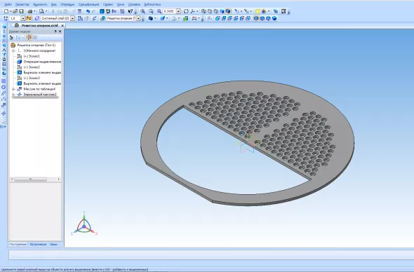Click the zoom scale value field
This screenshot has height=272, width=414.
(169, 11)
